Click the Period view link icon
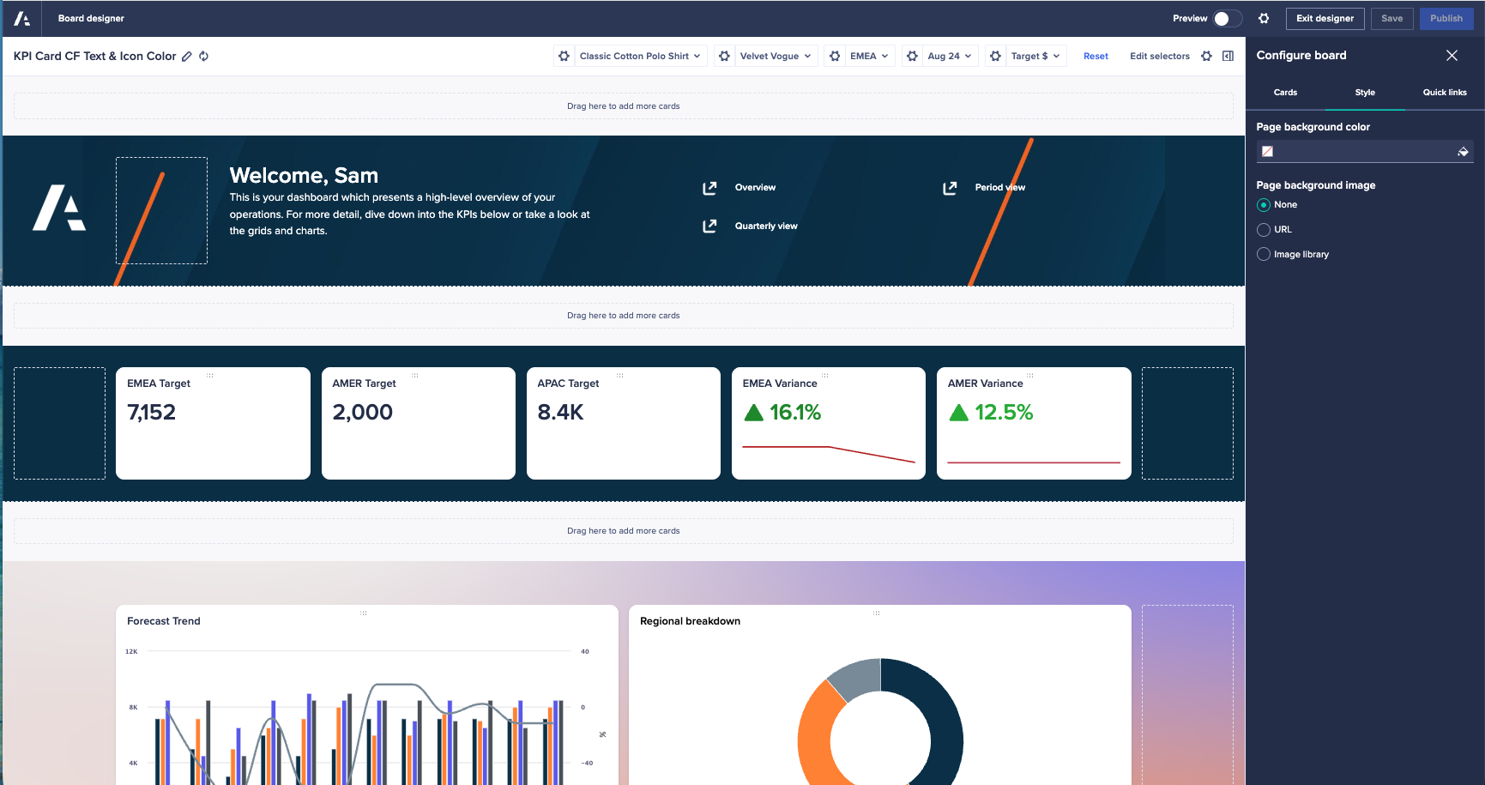The height and width of the screenshot is (785, 1485). coord(950,188)
